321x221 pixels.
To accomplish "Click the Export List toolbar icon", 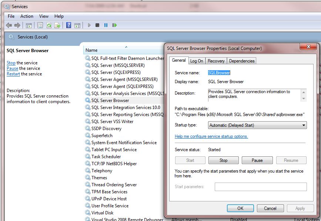I will pos(57,25).
